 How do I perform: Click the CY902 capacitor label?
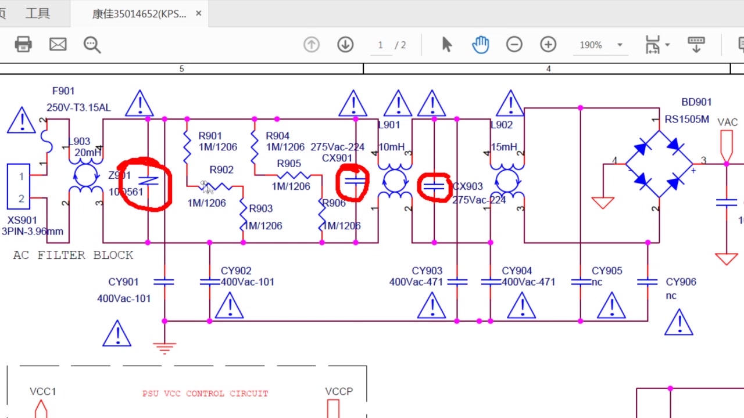click(x=236, y=271)
